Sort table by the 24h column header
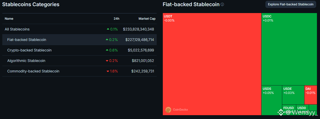Screen dimensions: 320x119 coord(116,19)
